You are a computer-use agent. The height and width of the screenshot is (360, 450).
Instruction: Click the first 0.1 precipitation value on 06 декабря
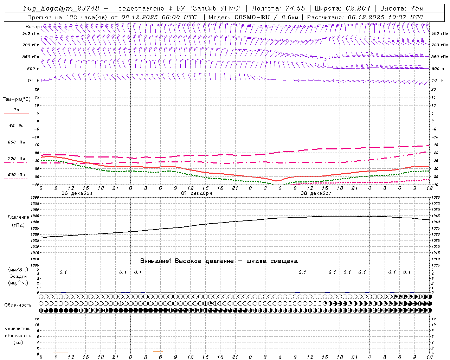pos(63,272)
